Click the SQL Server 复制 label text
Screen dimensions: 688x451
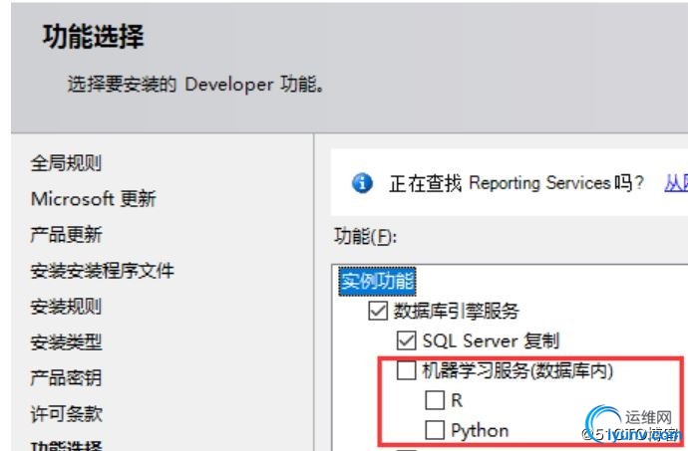pos(491,340)
